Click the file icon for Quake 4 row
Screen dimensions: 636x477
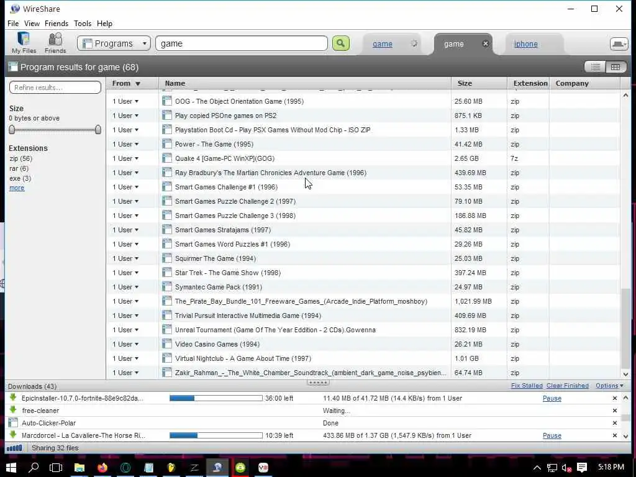click(x=166, y=158)
